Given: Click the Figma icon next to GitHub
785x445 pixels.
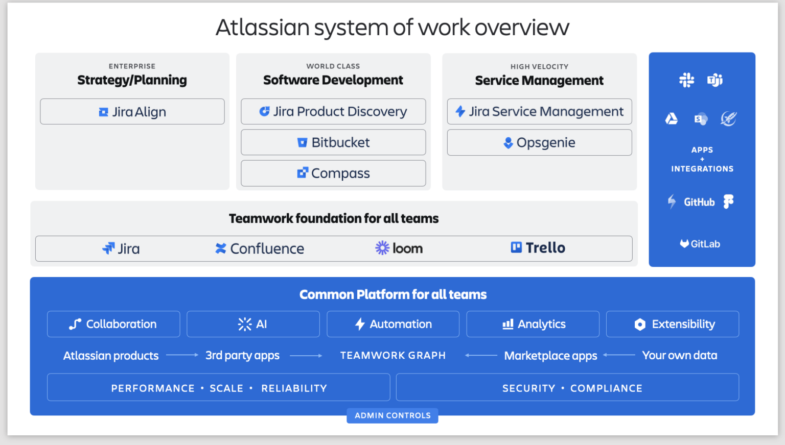Looking at the screenshot, I should [728, 201].
